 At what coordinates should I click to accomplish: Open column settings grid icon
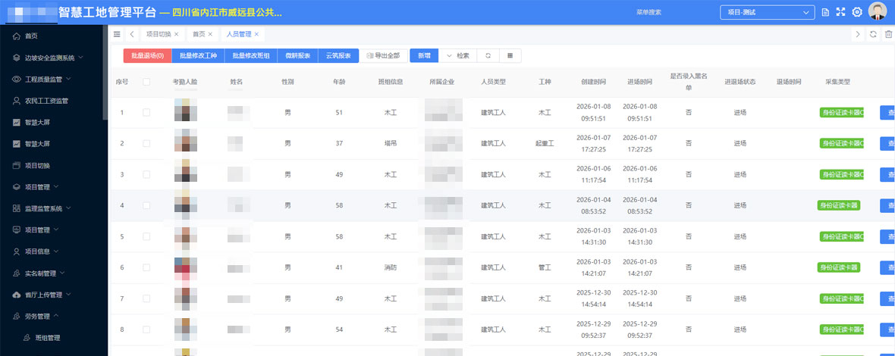(510, 55)
